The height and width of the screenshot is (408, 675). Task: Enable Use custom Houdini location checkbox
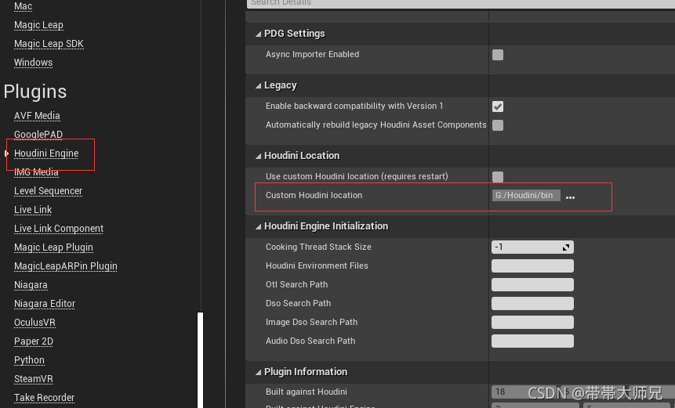498,177
